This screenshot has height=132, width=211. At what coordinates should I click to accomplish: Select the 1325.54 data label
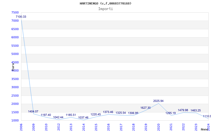(x=121, y=113)
